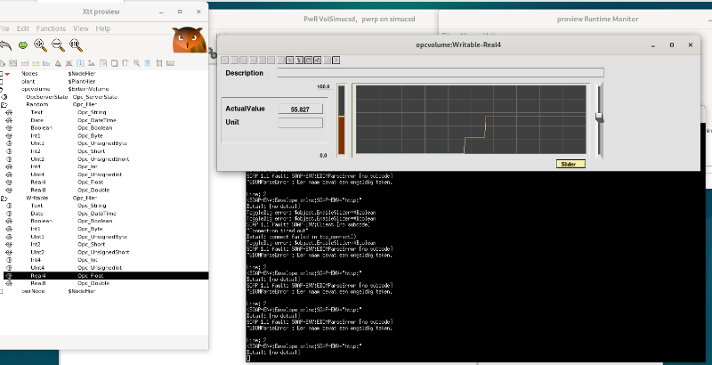Click the signal icon beside Writable Boolean
The image size is (712, 365).
pos(9,221)
